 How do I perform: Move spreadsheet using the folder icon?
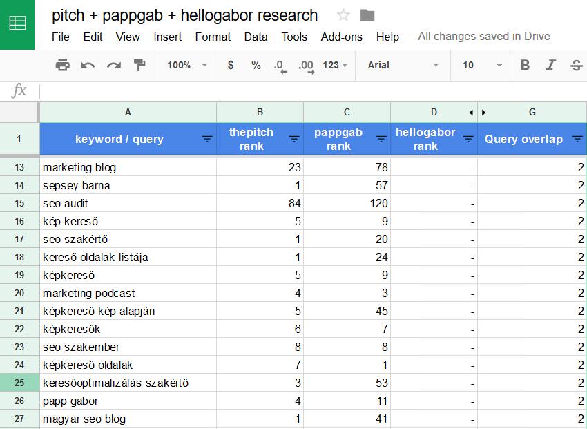[367, 16]
